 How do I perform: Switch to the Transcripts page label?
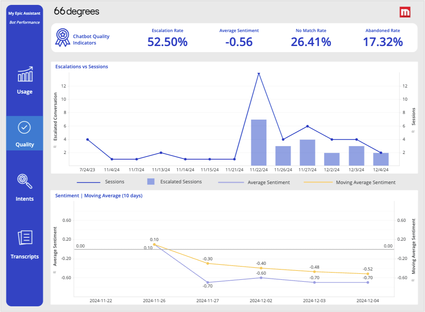[25, 257]
